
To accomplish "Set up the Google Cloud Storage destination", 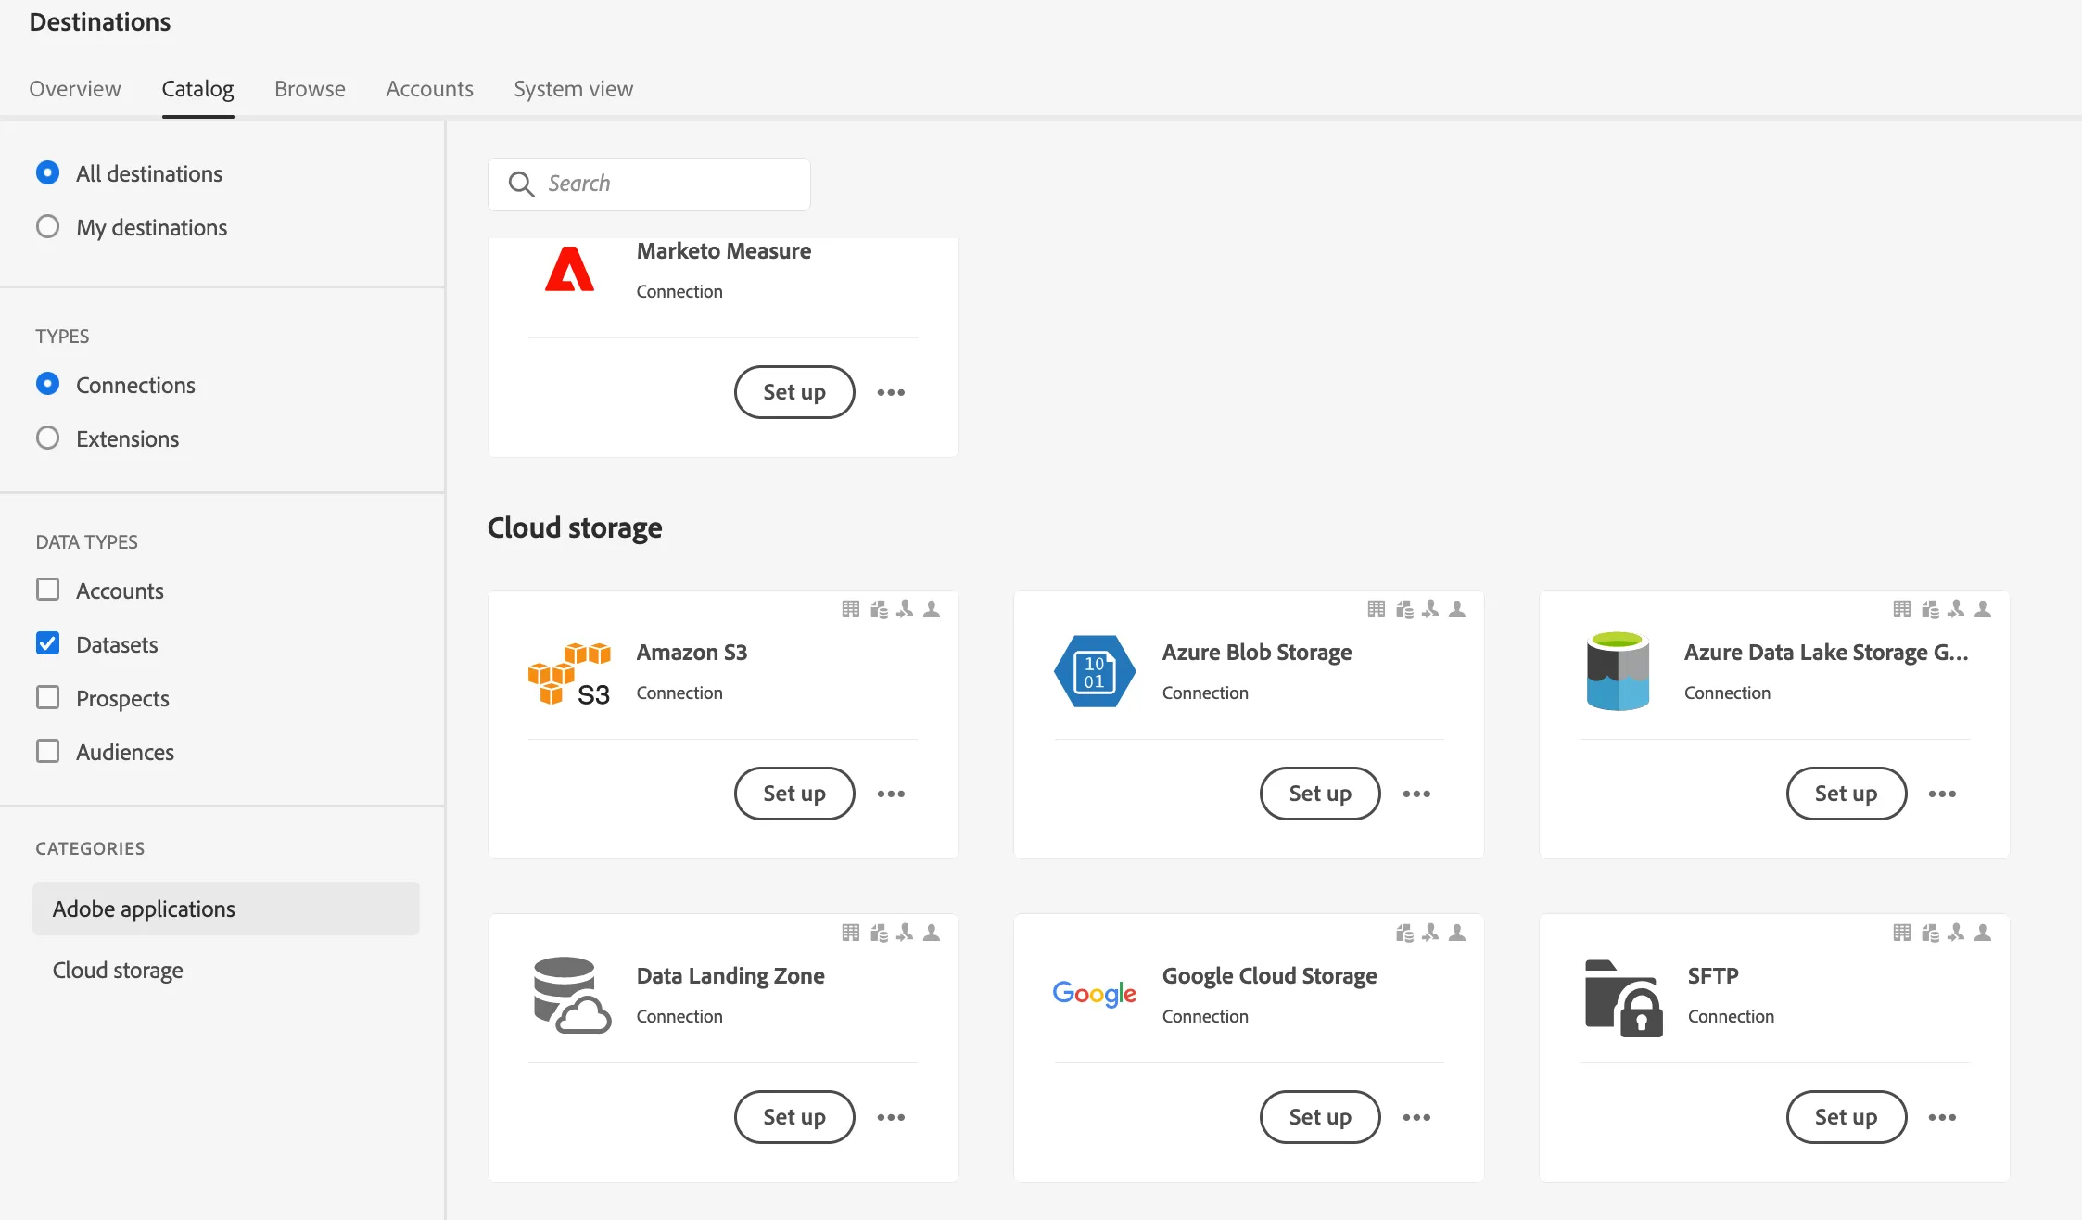I will click(1320, 1117).
